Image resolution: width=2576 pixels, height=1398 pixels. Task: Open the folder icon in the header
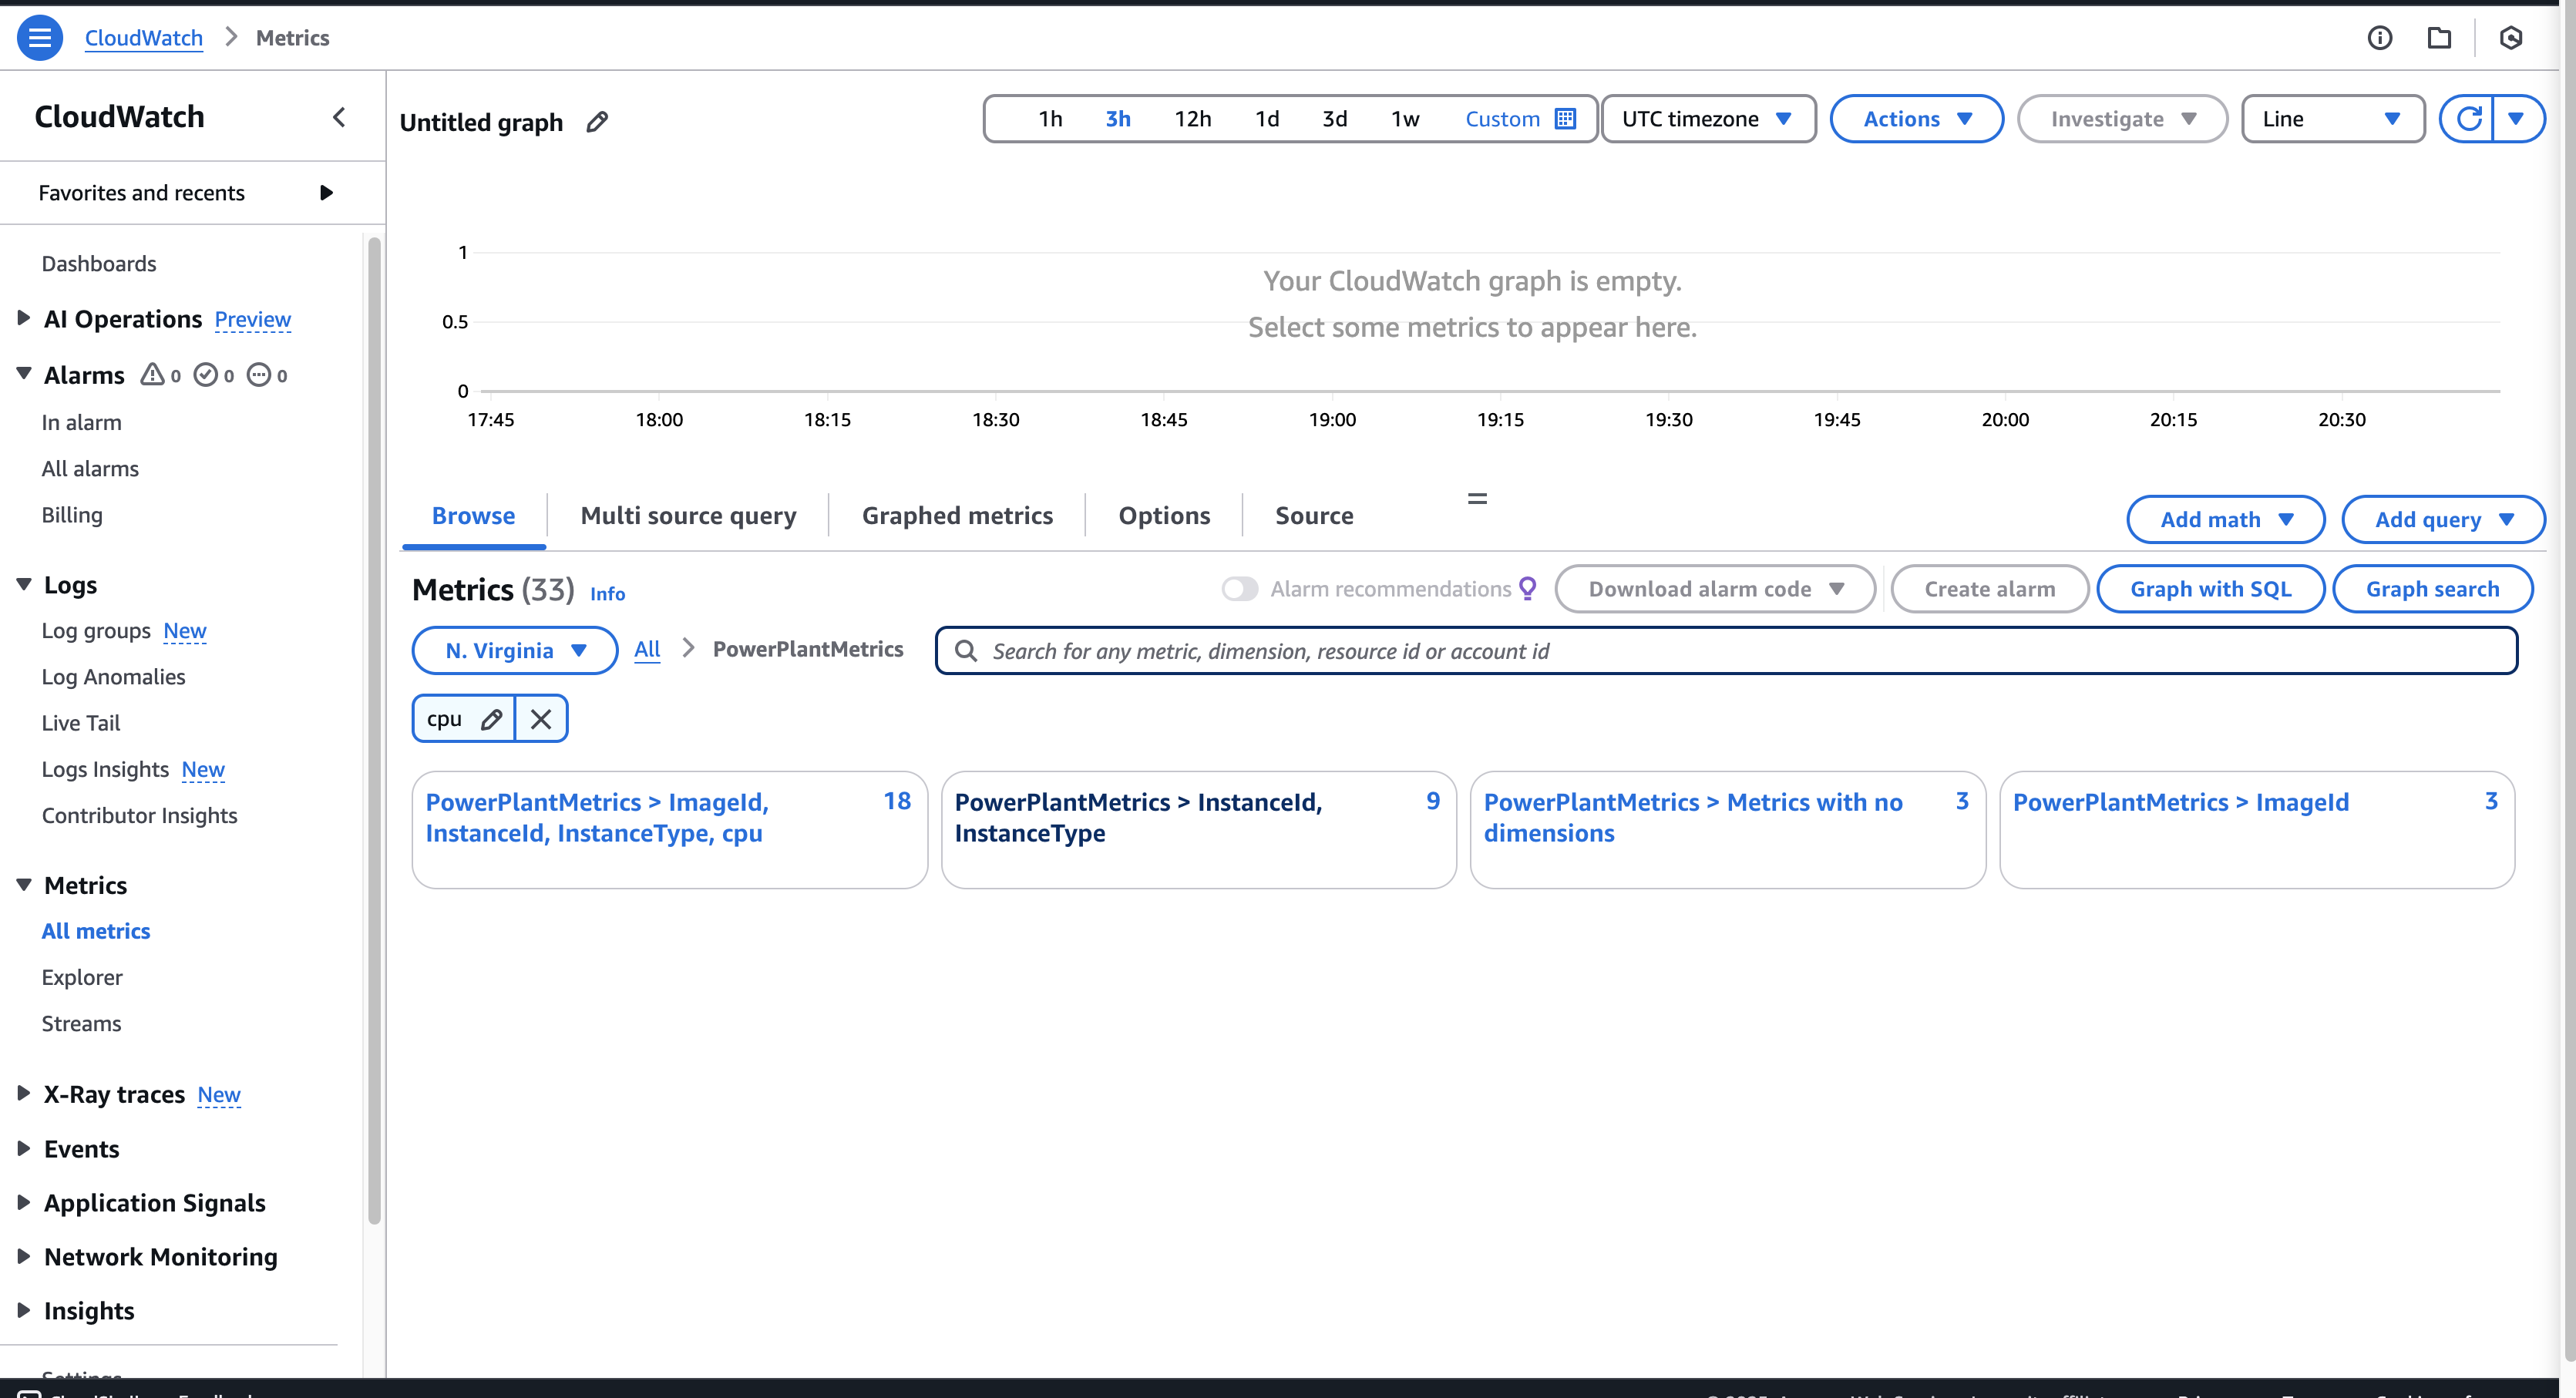[x=2440, y=38]
